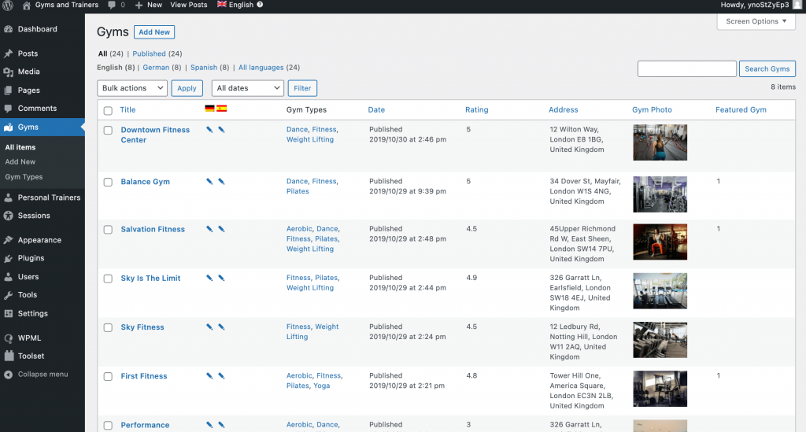Edit Spanish translation of Salvation Fitness
Viewport: 806px width, 432px height.
(221, 229)
